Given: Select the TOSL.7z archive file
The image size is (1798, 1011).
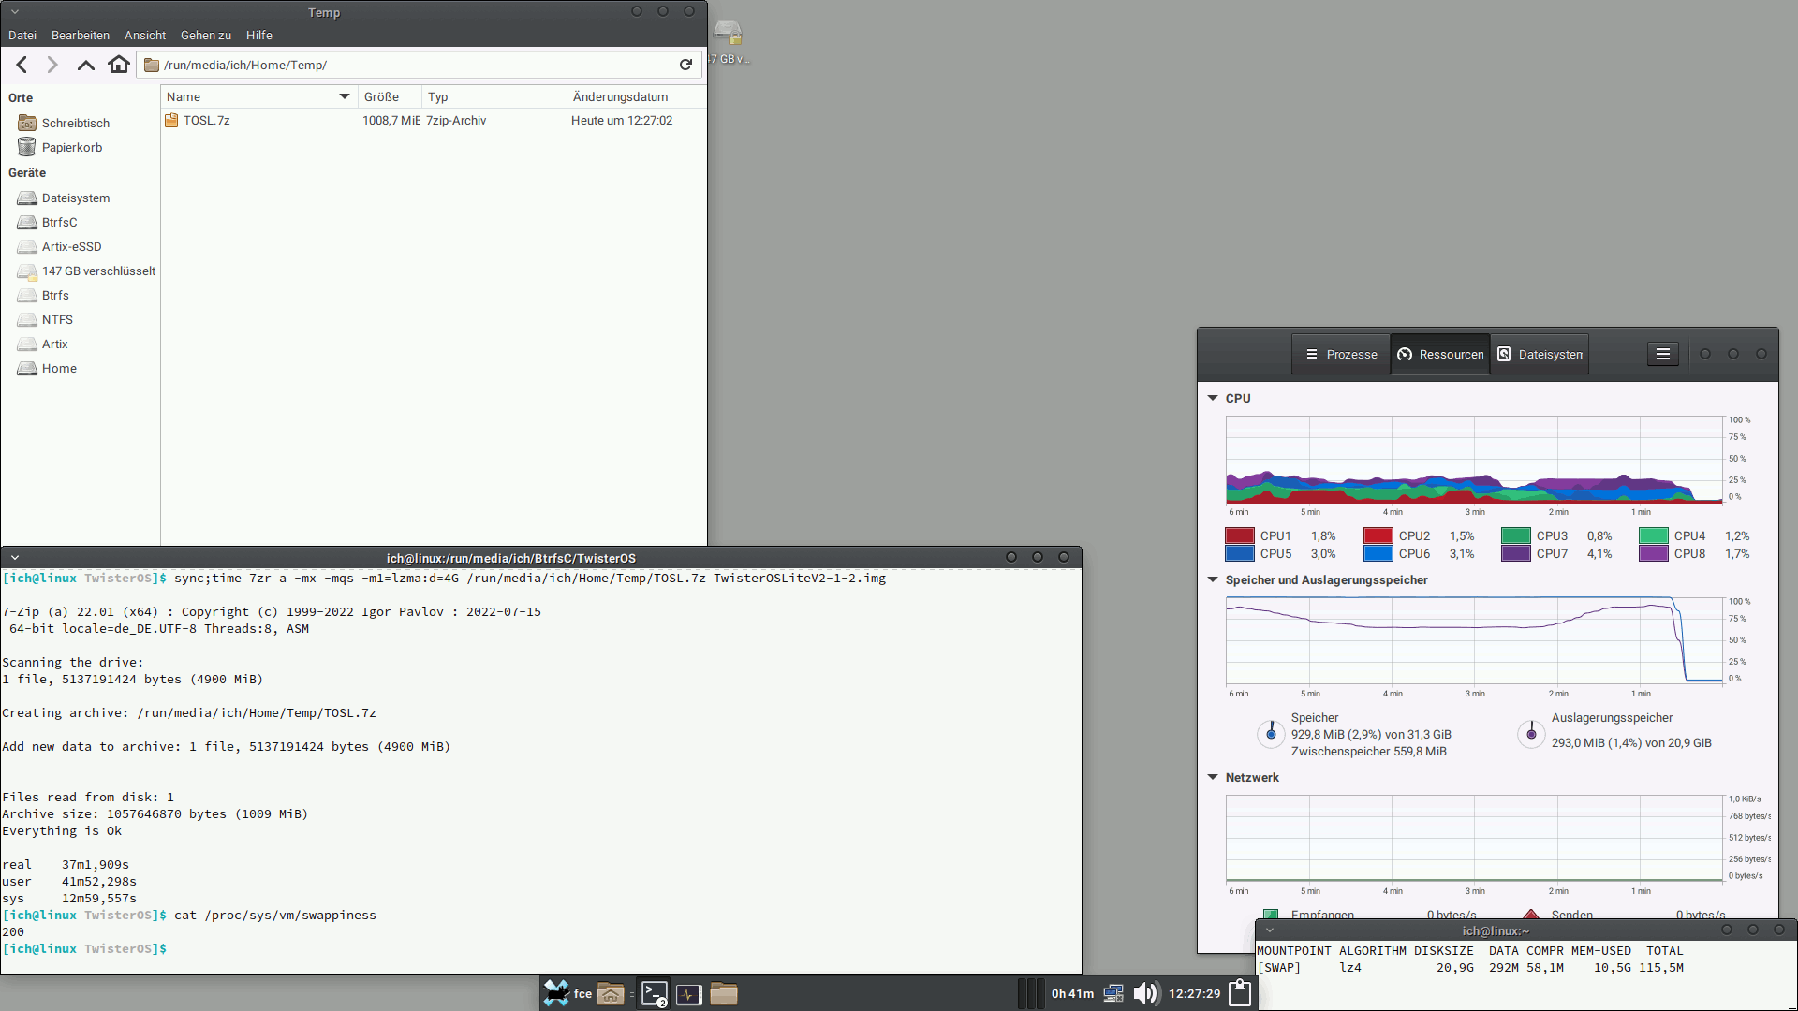Looking at the screenshot, I should (x=206, y=121).
